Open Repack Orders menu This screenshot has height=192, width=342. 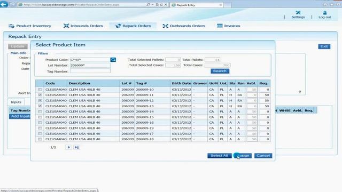tap(133, 26)
